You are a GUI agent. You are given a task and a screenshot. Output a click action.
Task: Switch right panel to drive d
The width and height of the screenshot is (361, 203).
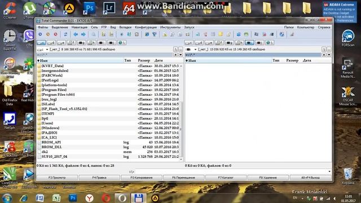pos(199,43)
